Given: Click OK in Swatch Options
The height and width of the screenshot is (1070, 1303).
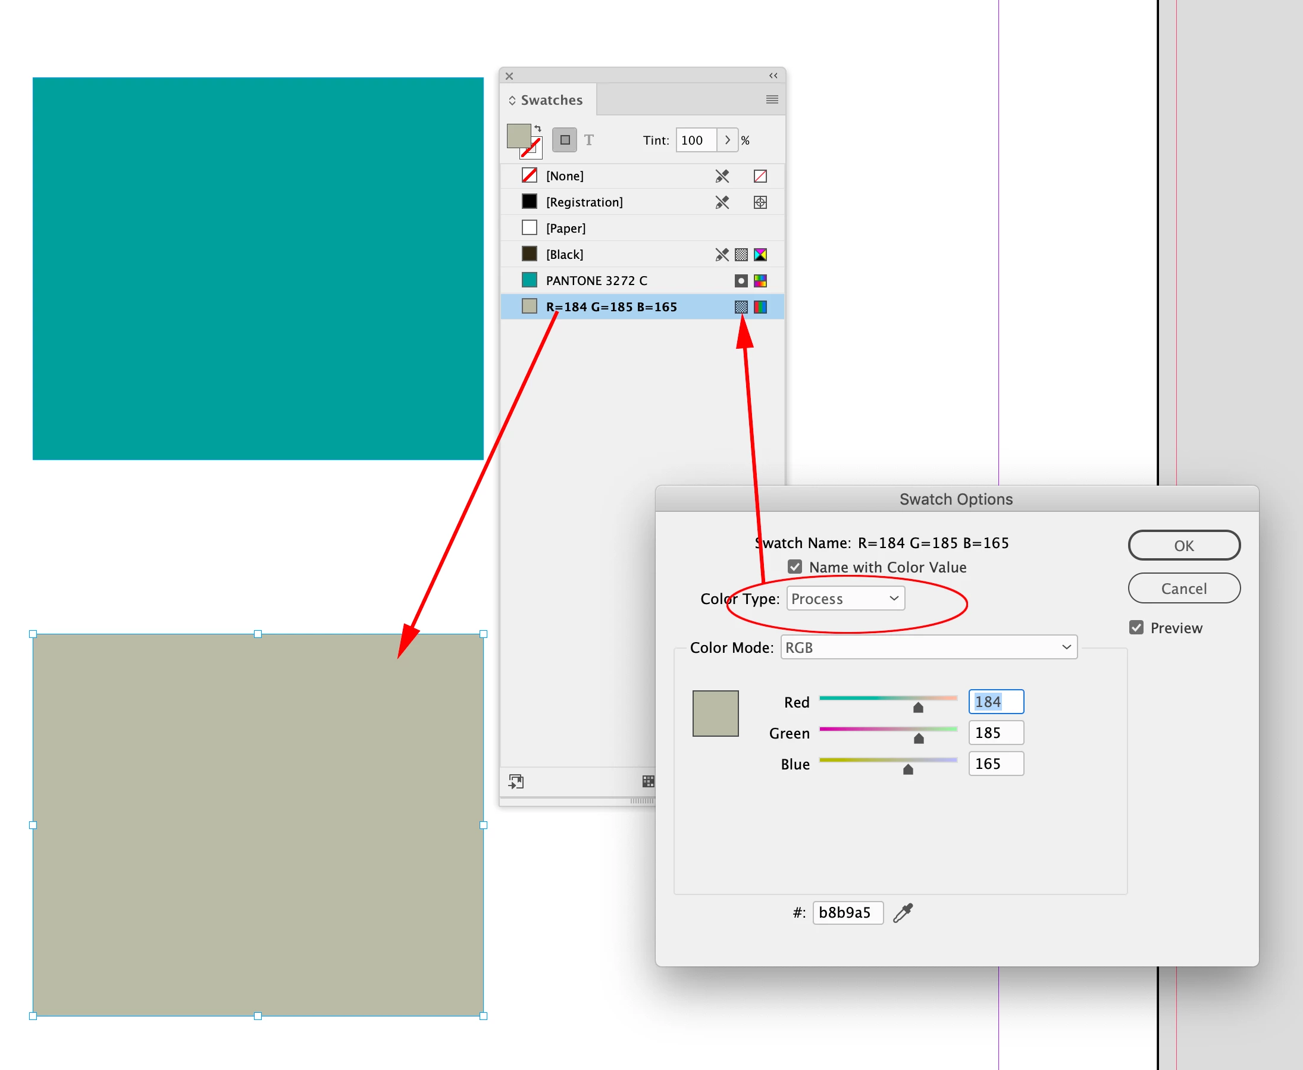Looking at the screenshot, I should [1183, 546].
